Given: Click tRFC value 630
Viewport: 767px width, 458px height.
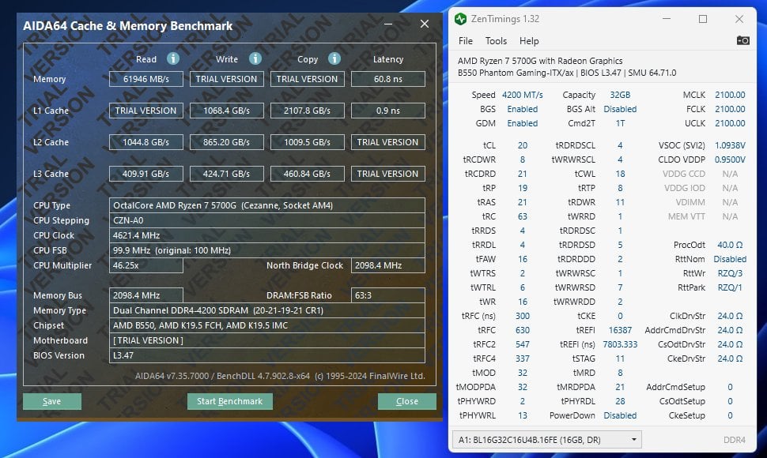Looking at the screenshot, I should [523, 330].
